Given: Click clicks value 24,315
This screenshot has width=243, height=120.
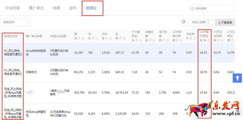Looking at the screenshot, I should 92,93.
